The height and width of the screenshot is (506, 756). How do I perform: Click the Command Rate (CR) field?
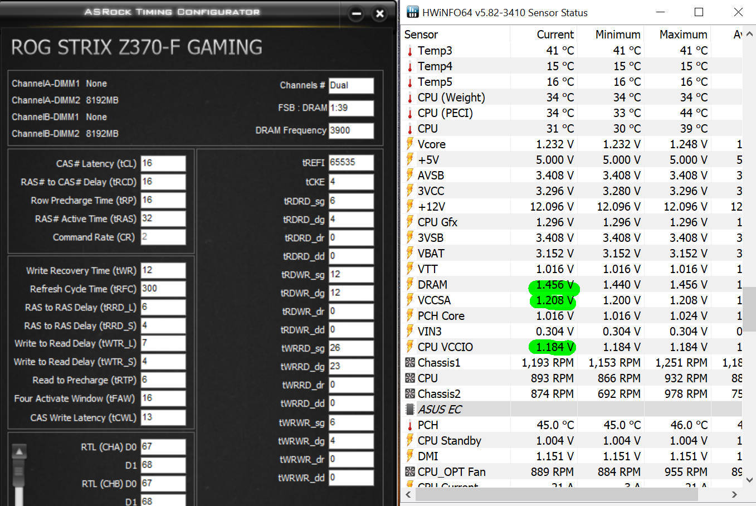tap(163, 237)
